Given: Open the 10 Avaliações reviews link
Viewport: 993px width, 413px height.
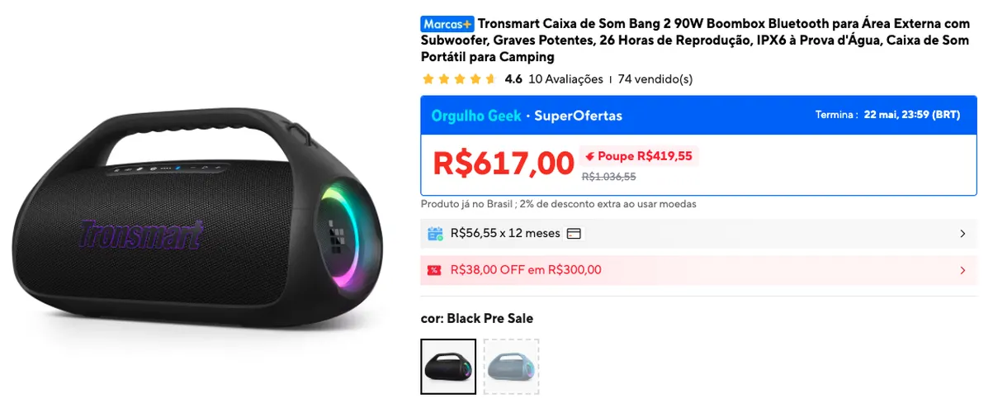Looking at the screenshot, I should coord(565,79).
